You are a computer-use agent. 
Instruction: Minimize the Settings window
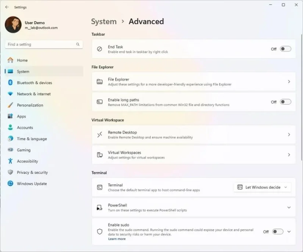coord(270,5)
